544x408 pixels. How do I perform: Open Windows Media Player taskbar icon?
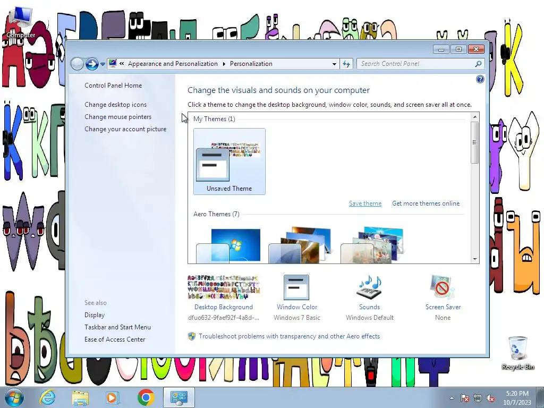tap(112, 398)
